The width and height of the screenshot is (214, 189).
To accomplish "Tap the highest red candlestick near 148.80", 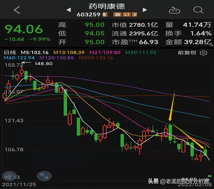I will tap(22, 71).
